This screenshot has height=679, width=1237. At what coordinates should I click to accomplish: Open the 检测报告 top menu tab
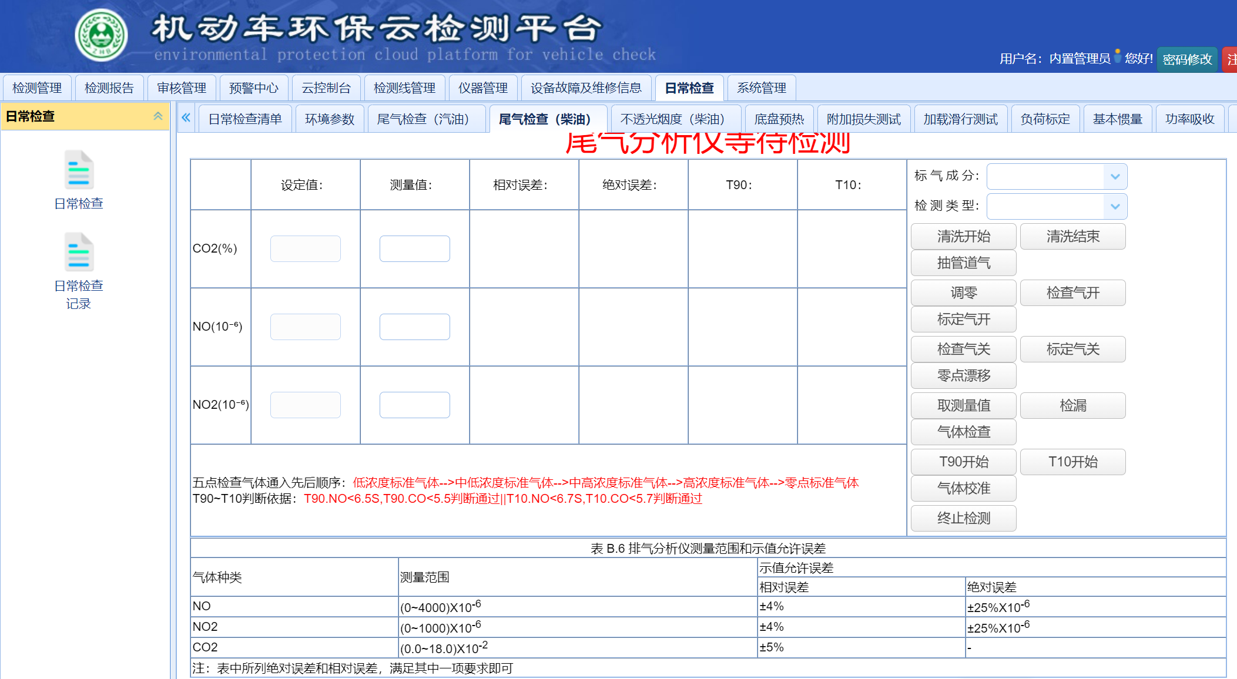[109, 88]
